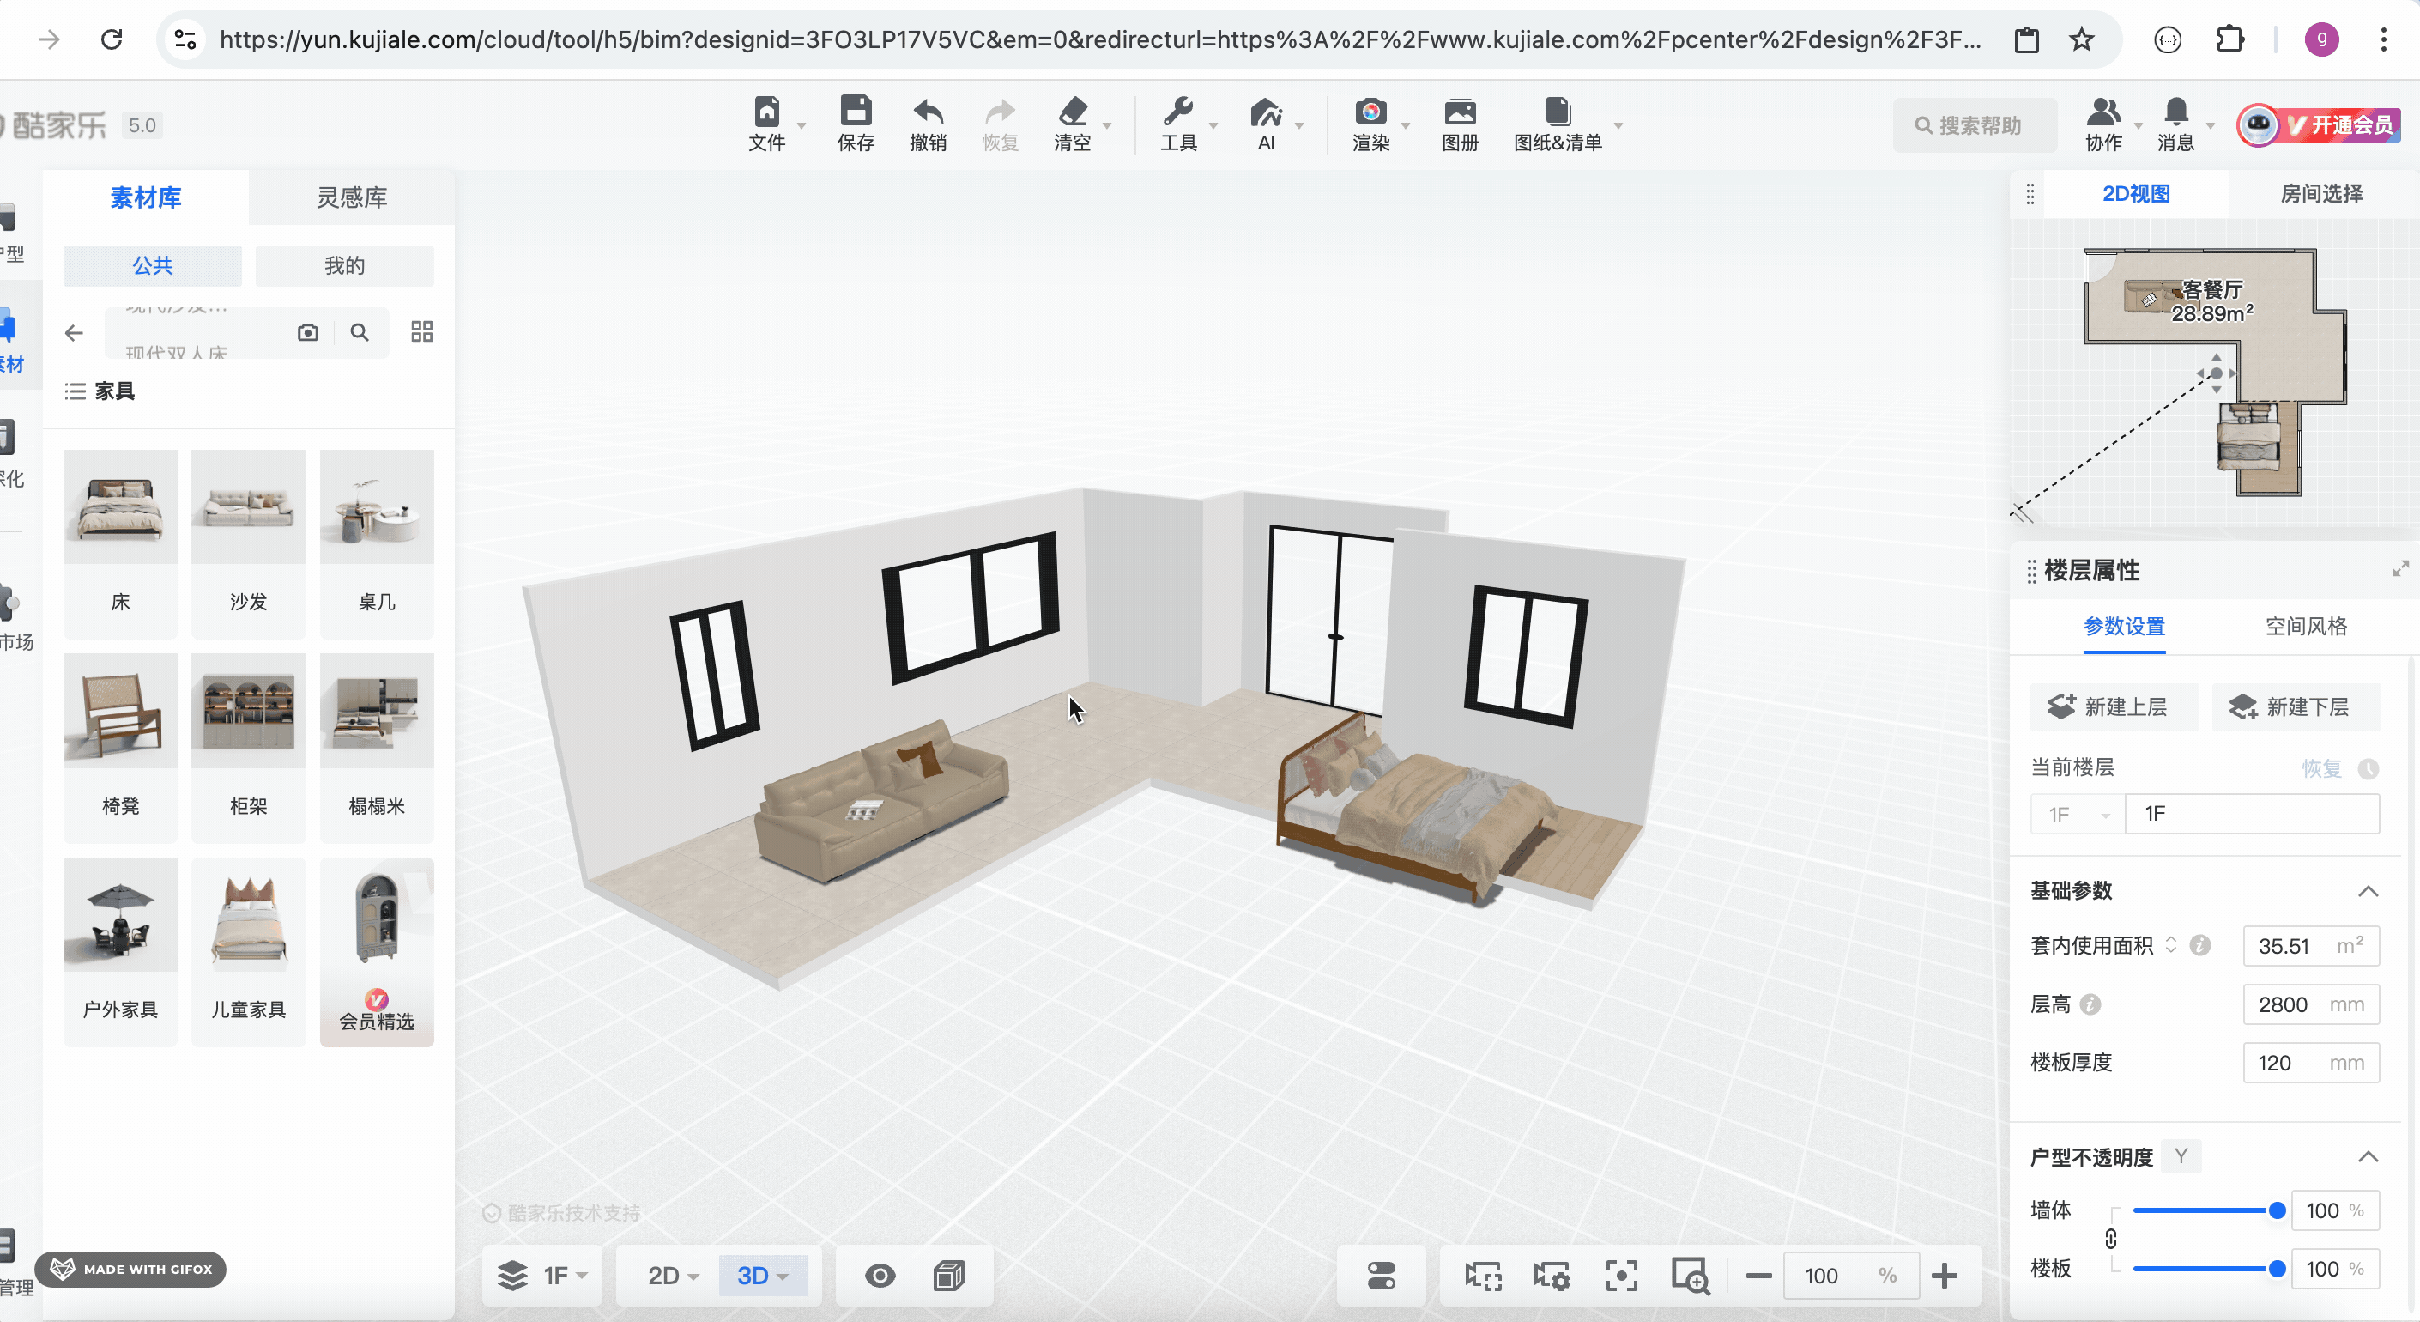
Task: Click the 新建上层 button
Action: pos(2114,706)
